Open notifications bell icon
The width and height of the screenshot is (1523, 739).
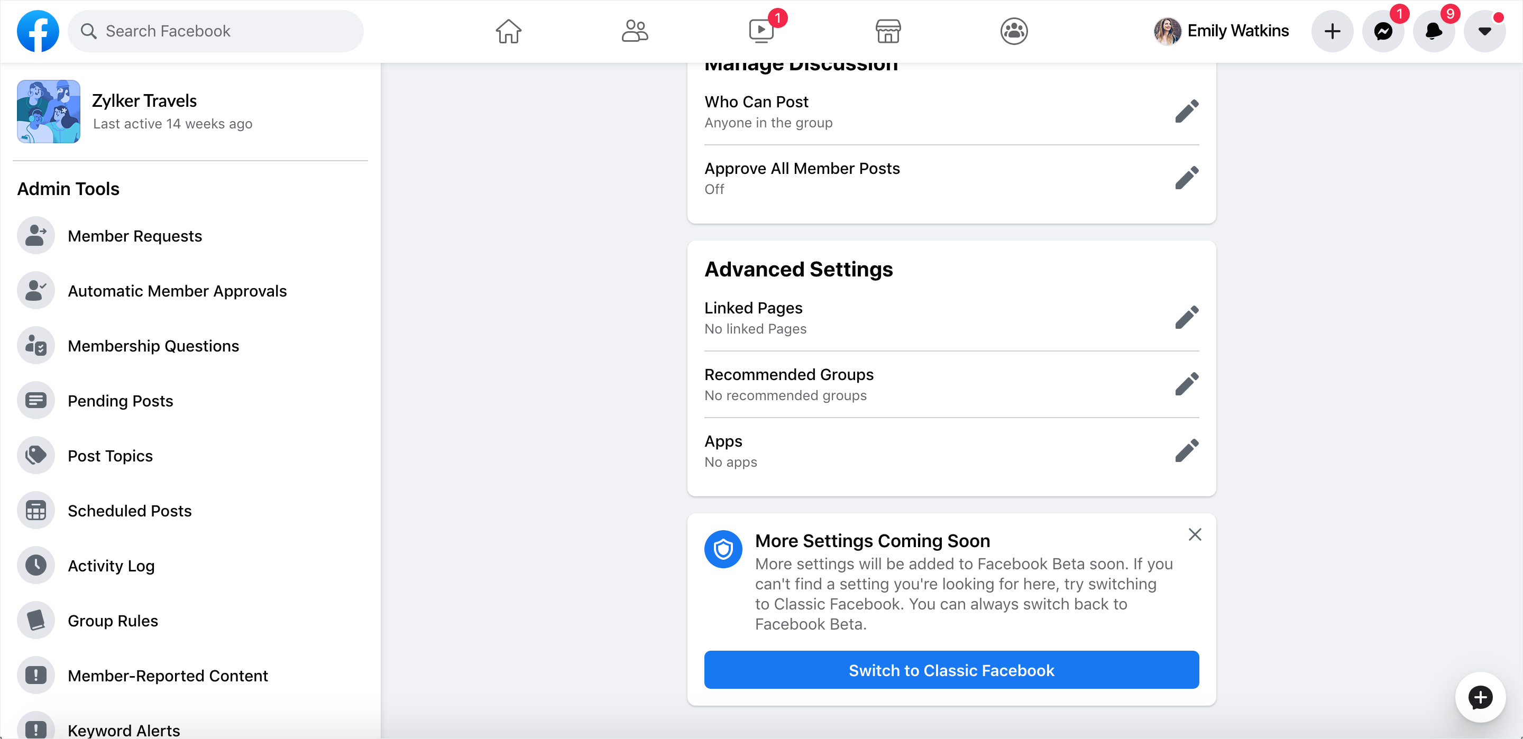(1433, 31)
